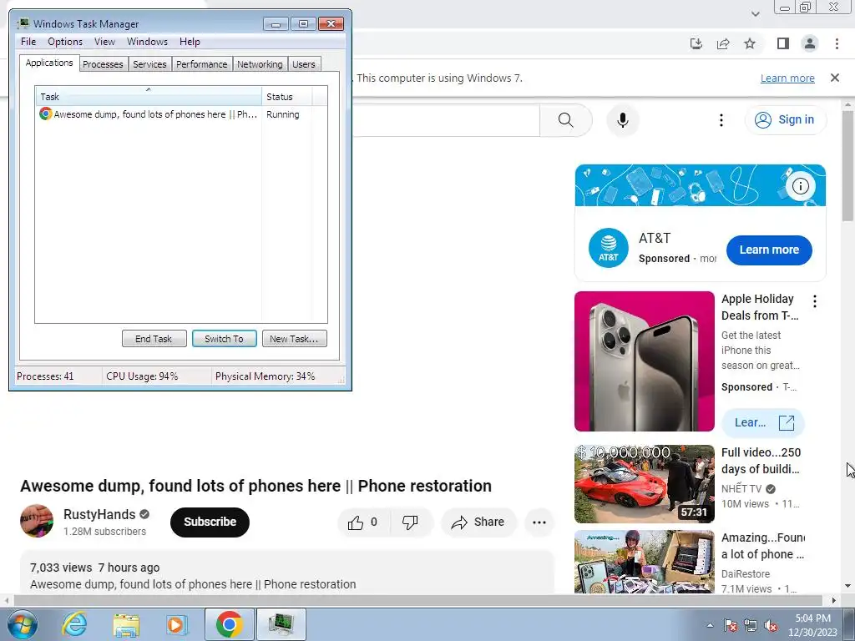The height and width of the screenshot is (641, 855).
Task: Click the End Task button
Action: pyautogui.click(x=154, y=339)
